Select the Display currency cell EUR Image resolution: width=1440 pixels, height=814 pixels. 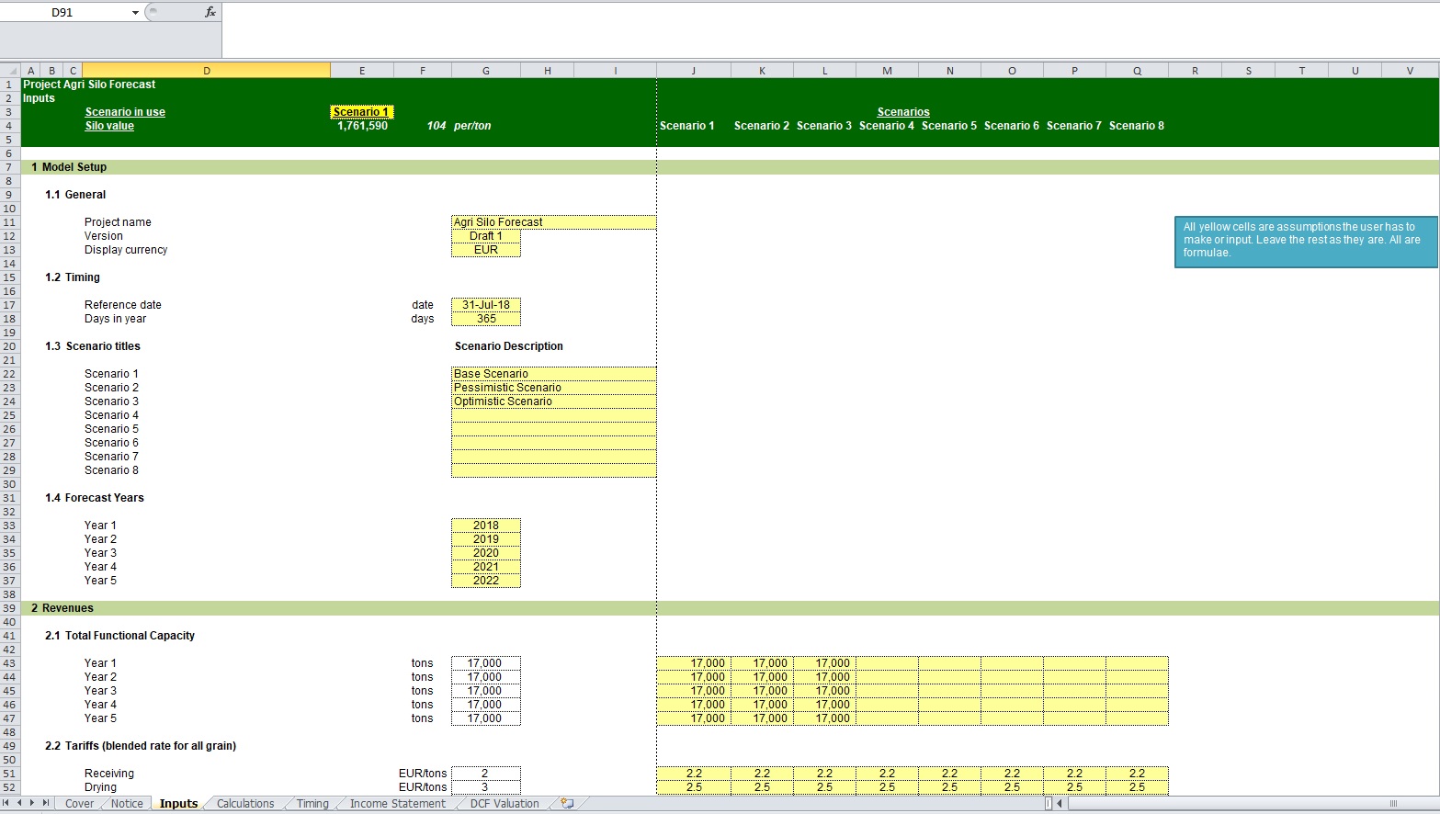click(x=486, y=250)
